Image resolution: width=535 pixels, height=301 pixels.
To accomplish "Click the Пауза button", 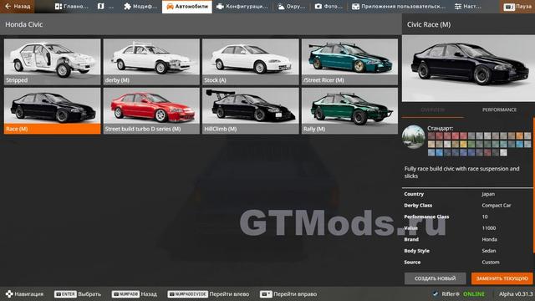I will coord(517,7).
